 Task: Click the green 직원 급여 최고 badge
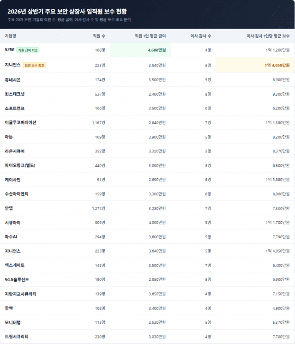pos(28,50)
